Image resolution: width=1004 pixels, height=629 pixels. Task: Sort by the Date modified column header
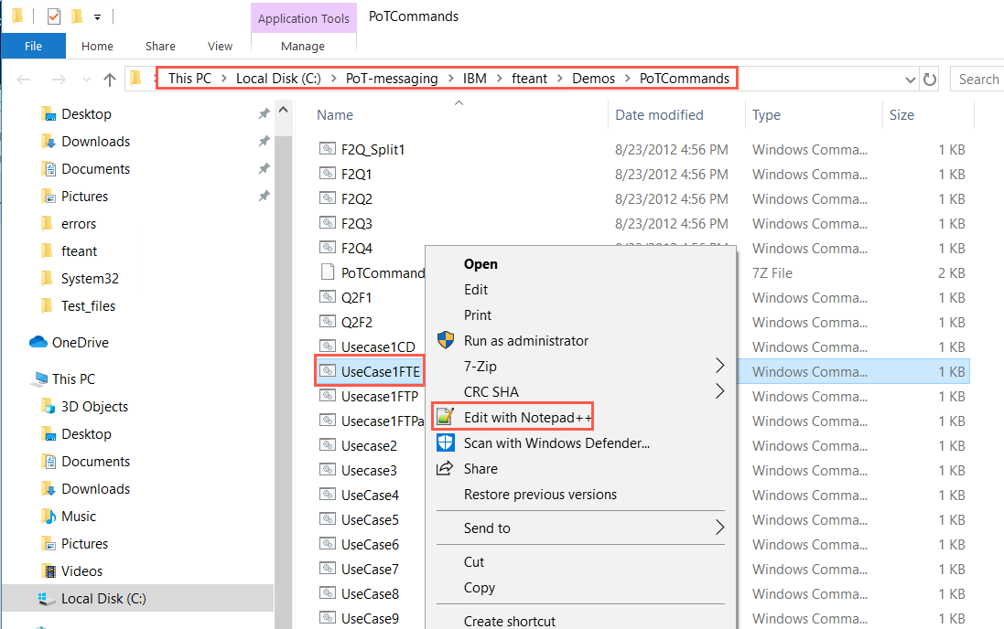(x=659, y=115)
